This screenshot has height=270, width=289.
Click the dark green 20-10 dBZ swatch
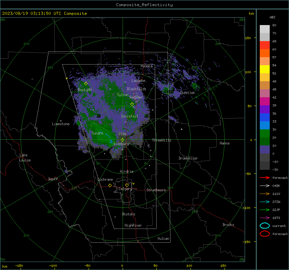pos(265,142)
